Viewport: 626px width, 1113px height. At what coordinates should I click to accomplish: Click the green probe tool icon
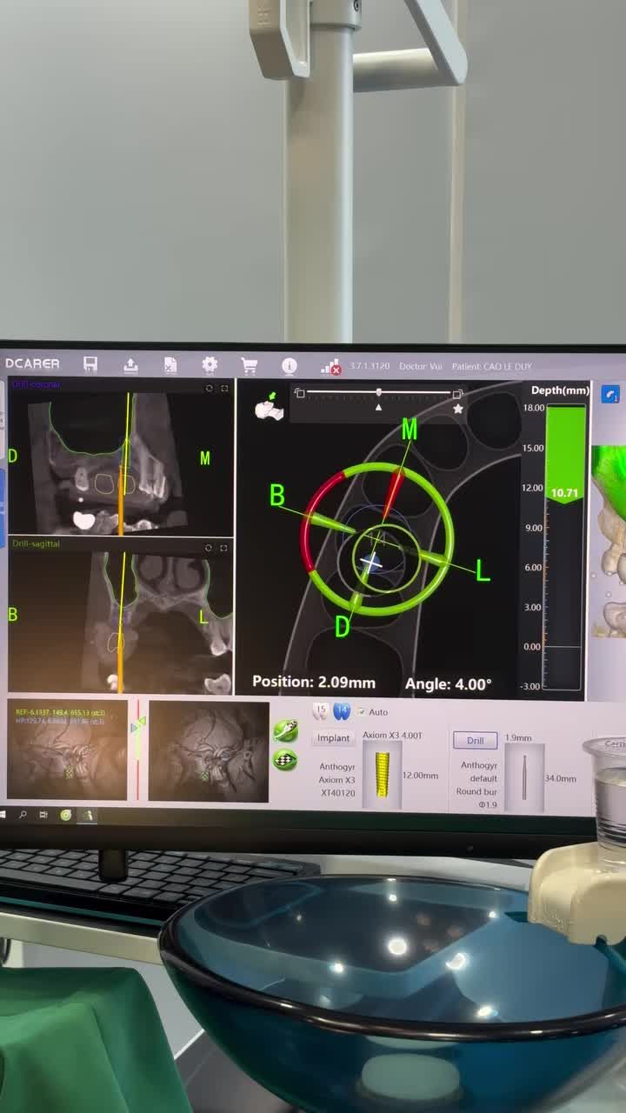[x=285, y=730]
